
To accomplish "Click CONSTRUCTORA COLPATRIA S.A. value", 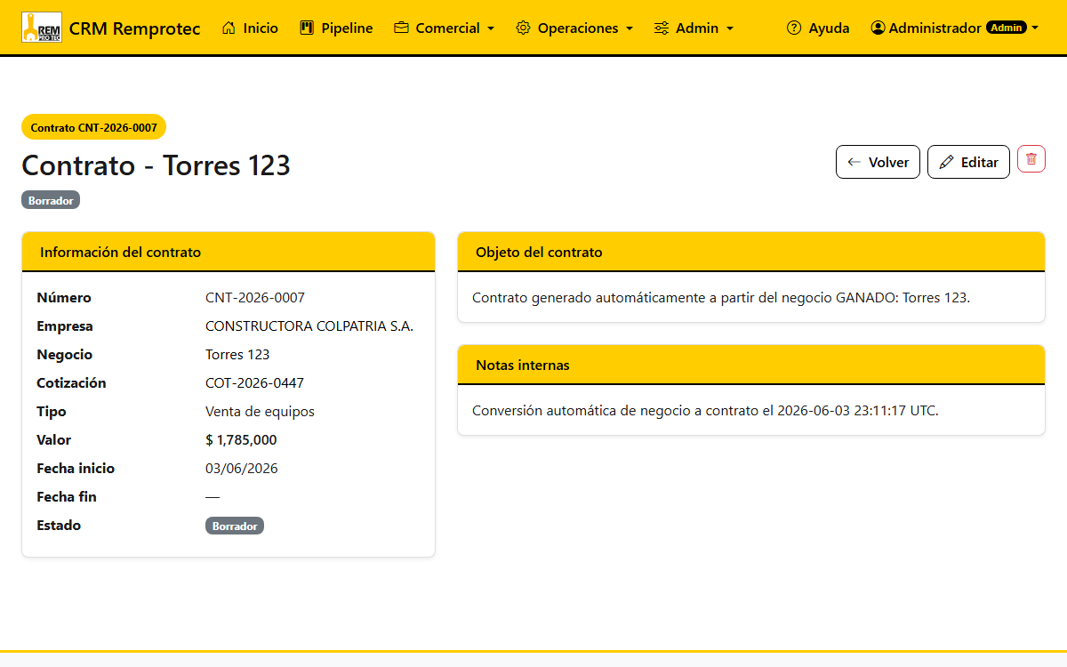I will pyautogui.click(x=309, y=326).
